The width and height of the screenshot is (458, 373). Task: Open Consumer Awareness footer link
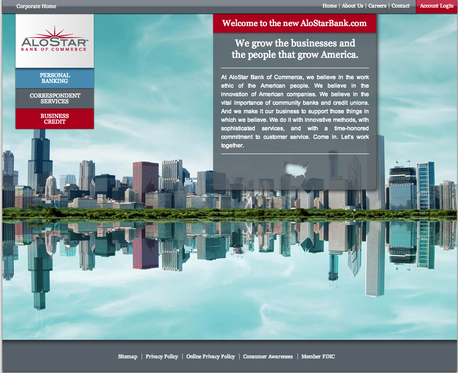coord(268,356)
